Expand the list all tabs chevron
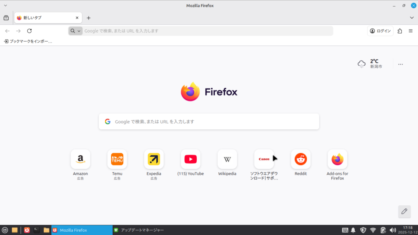Image resolution: width=418 pixels, height=235 pixels. [x=411, y=18]
